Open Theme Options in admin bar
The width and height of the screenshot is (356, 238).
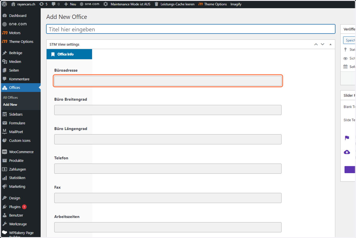pos(212,4)
